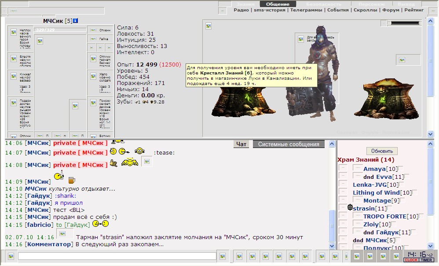This screenshot has width=439, height=266.
Task: Select player Amaya in the user list
Action: coord(375,169)
